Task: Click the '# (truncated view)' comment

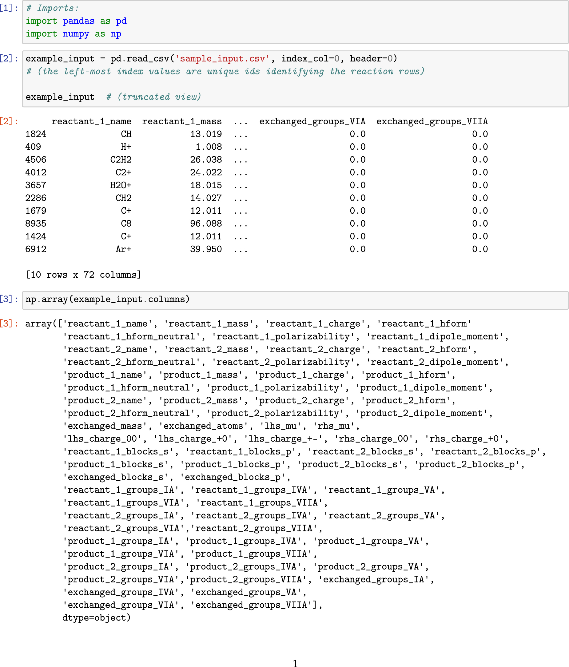Action: pyautogui.click(x=153, y=97)
